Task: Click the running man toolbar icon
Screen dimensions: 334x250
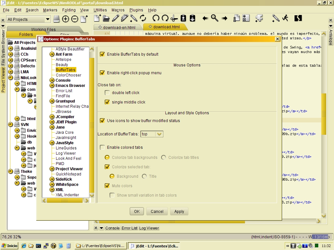Action: [x=285, y=18]
